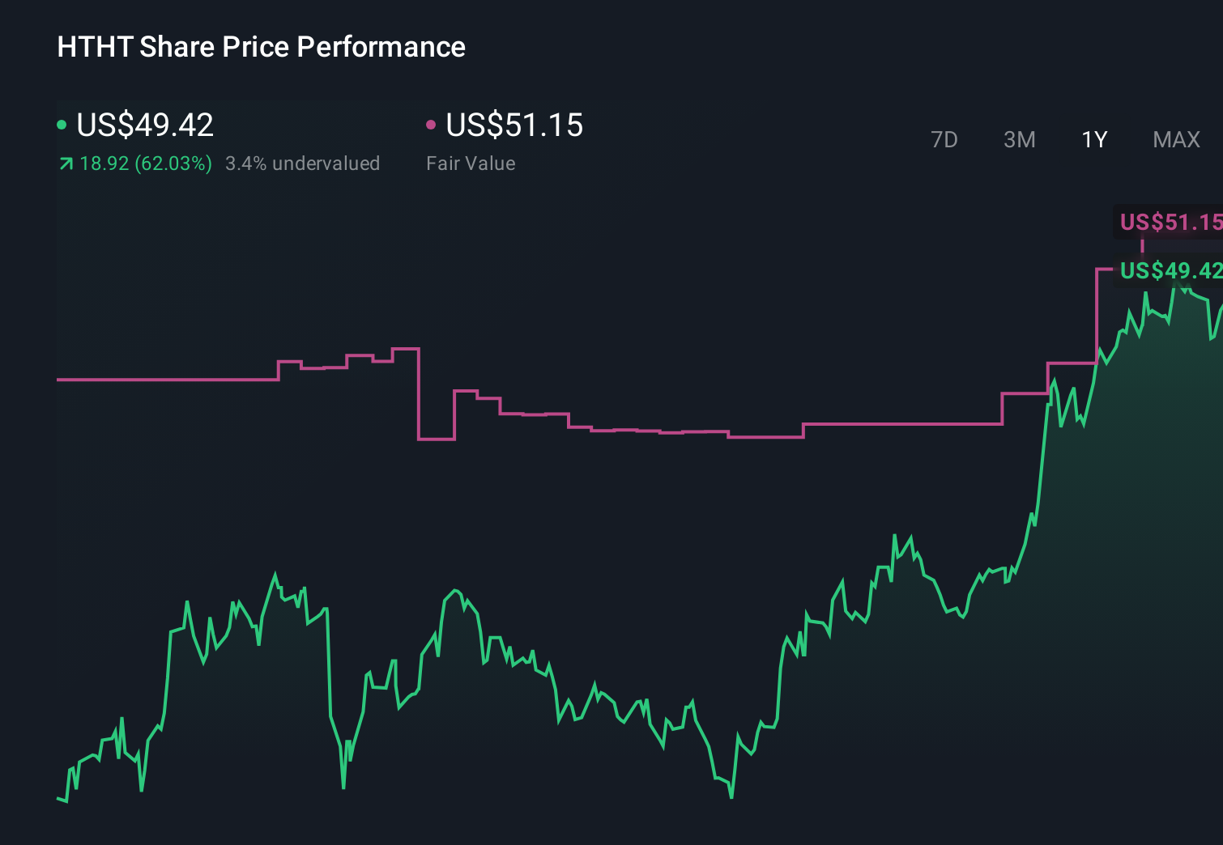The image size is (1223, 845).
Task: Expand the Fair Value label details
Action: (471, 163)
